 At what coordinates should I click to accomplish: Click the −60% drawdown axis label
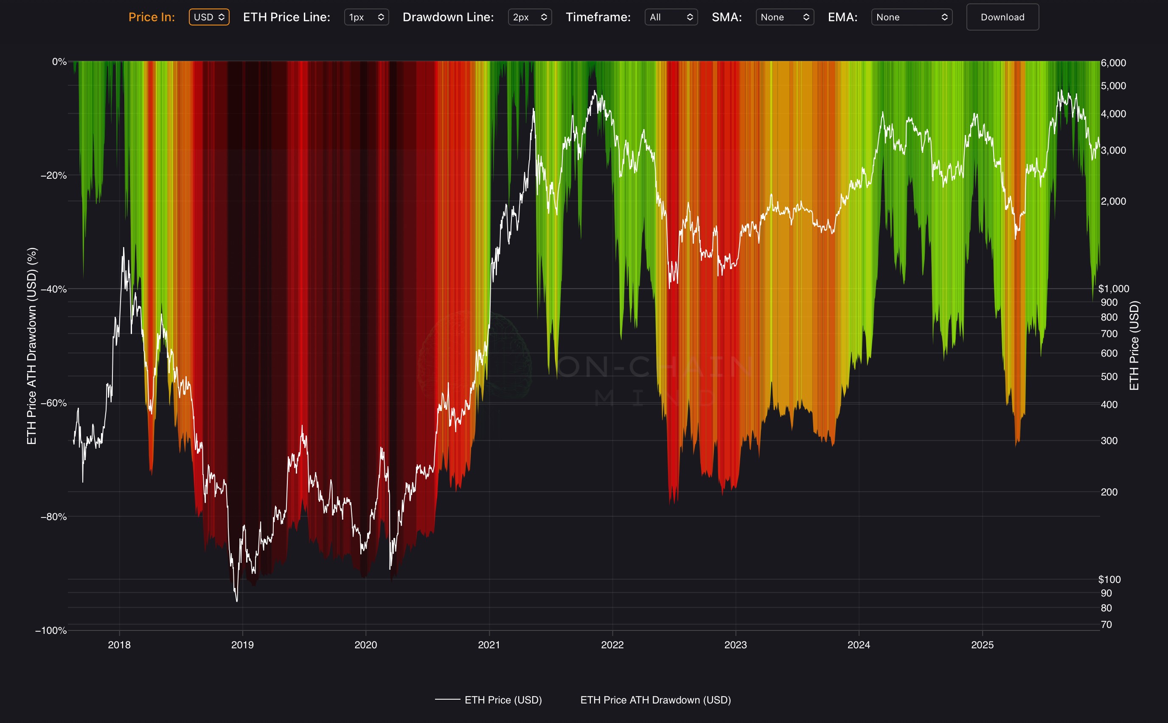pos(53,402)
